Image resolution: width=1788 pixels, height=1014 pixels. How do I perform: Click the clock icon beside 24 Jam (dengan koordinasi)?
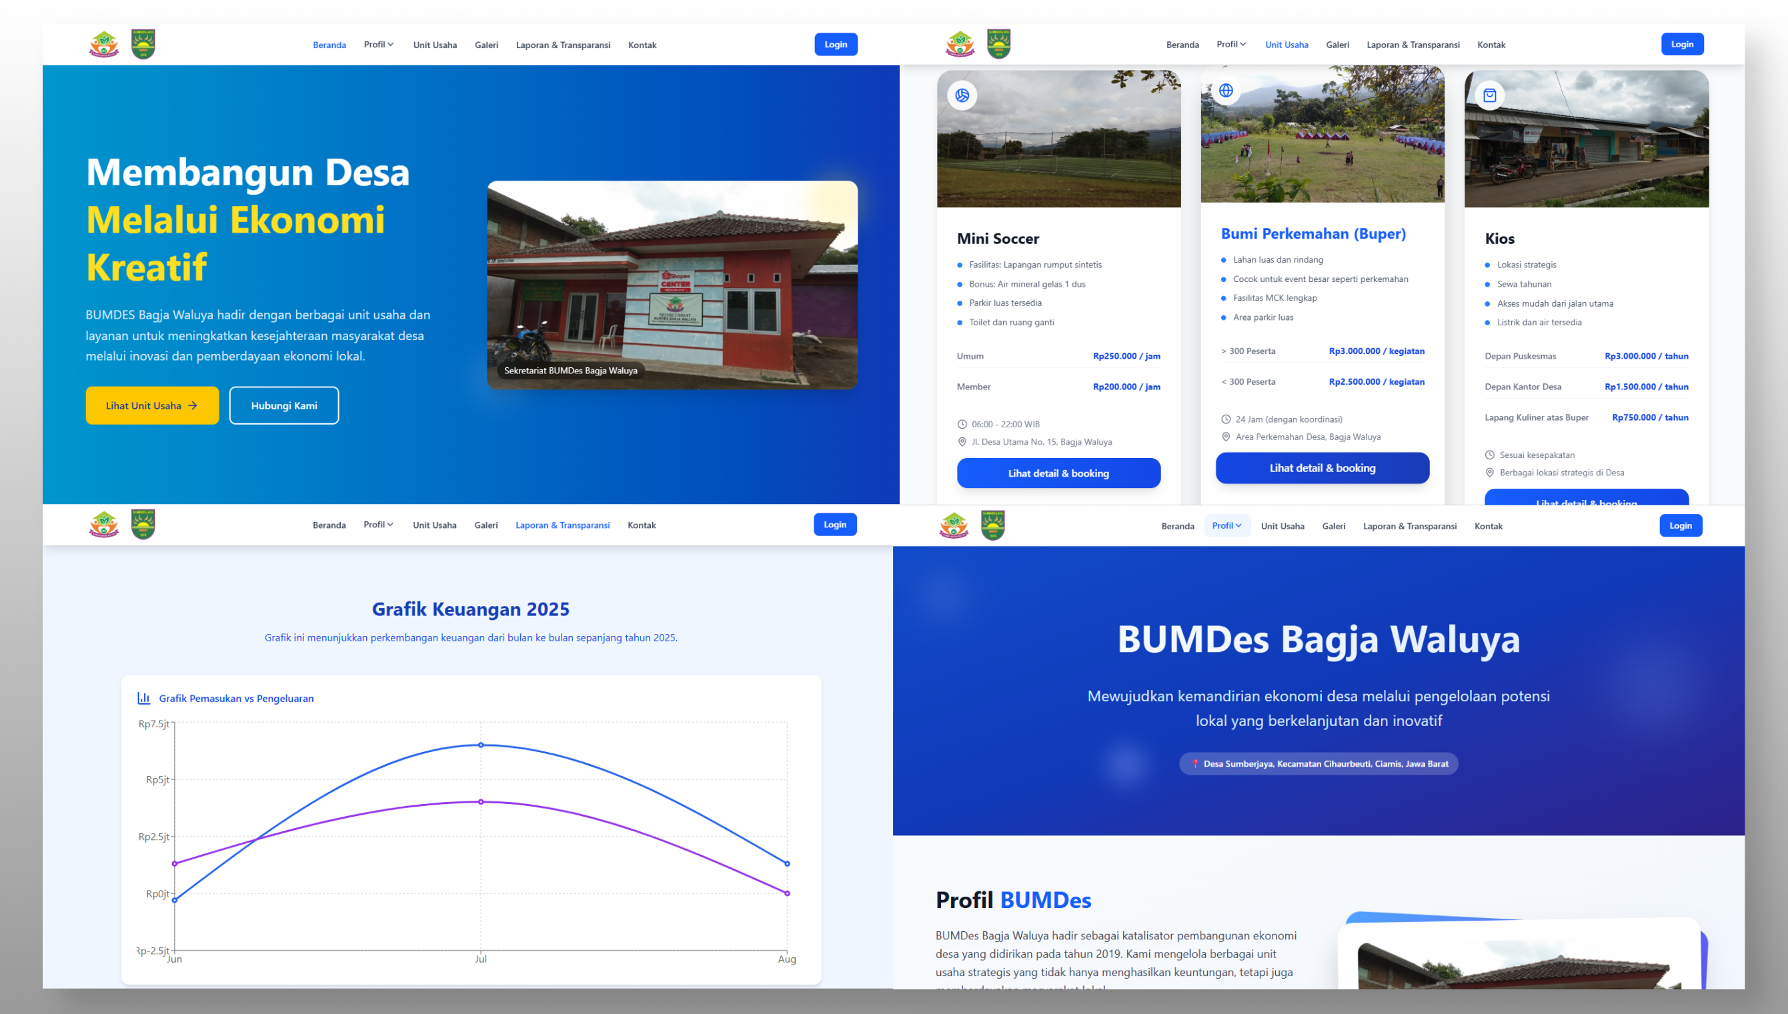pos(1226,419)
